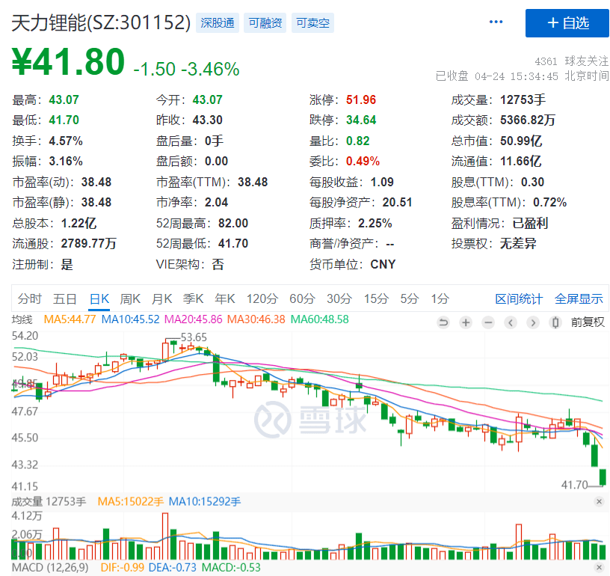The image size is (610, 576).
Task: Select the 月K chart tab
Action: 161,299
